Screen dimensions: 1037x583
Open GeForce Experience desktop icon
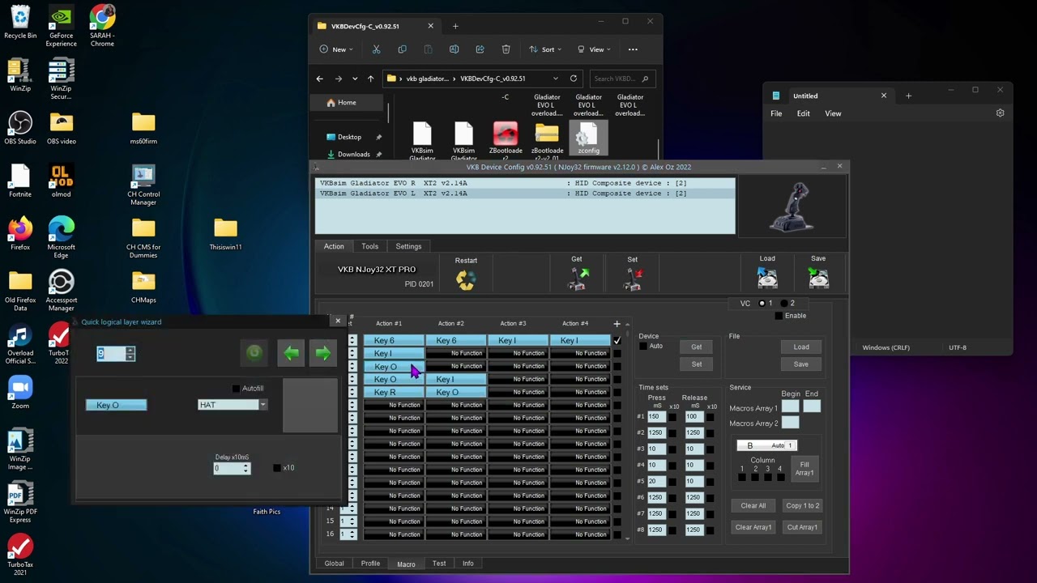61,26
